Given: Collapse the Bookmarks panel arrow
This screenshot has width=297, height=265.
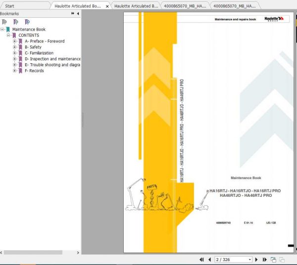Looking at the screenshot, I should 78,13.
